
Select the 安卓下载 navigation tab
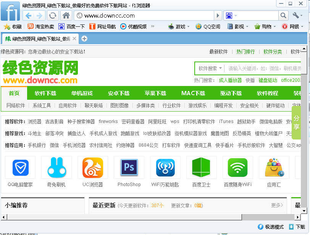coord(119,93)
